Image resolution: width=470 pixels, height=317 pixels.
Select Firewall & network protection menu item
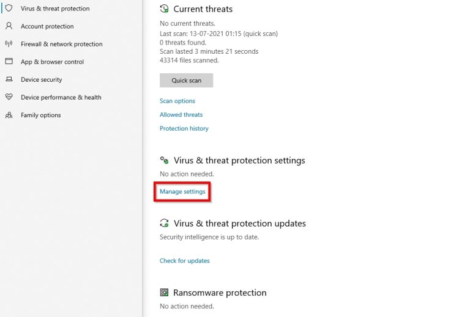pyautogui.click(x=61, y=44)
